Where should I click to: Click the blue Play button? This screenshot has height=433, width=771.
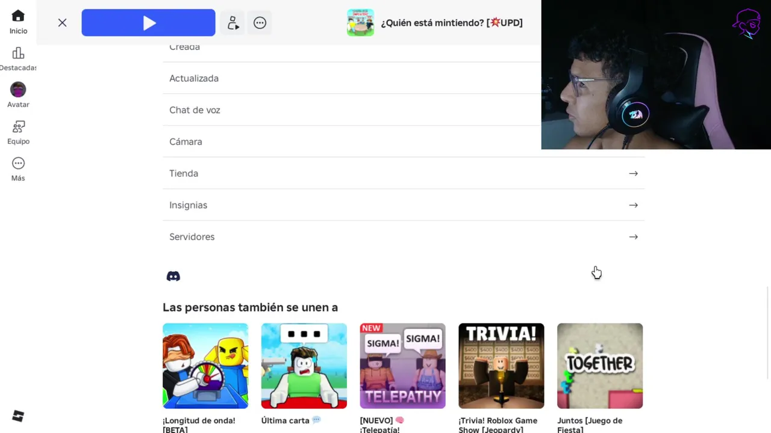[148, 23]
